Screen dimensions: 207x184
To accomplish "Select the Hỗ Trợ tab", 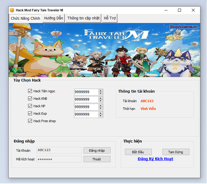I will [110, 18].
